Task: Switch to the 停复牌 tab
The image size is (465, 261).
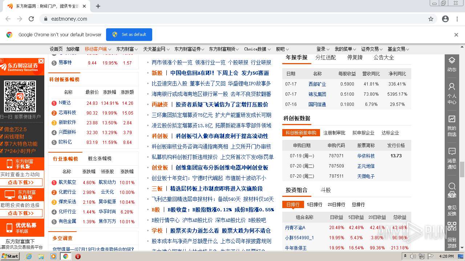Action: tap(355, 57)
